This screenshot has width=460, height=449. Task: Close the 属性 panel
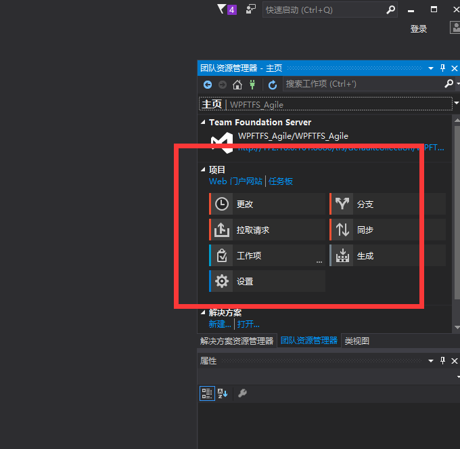coord(455,361)
